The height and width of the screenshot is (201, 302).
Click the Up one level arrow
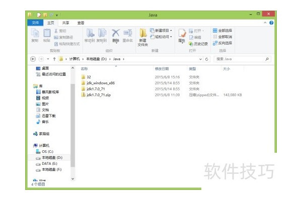coord(54,59)
